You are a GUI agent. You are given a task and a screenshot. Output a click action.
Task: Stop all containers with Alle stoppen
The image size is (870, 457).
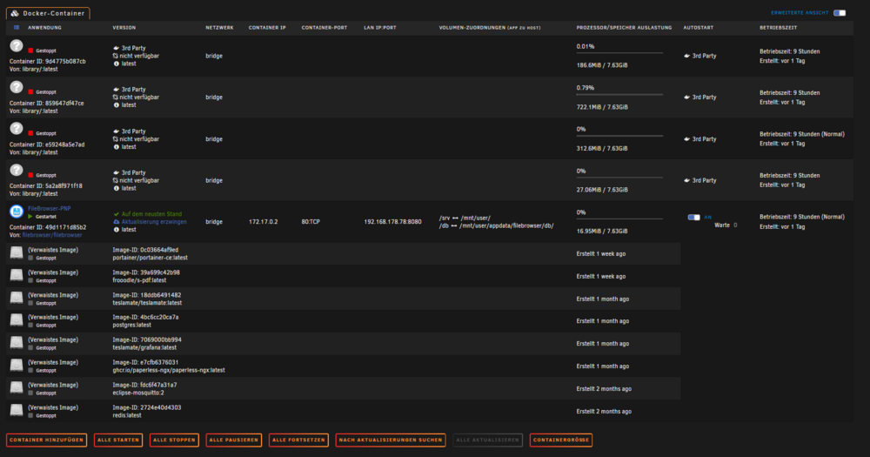point(174,440)
